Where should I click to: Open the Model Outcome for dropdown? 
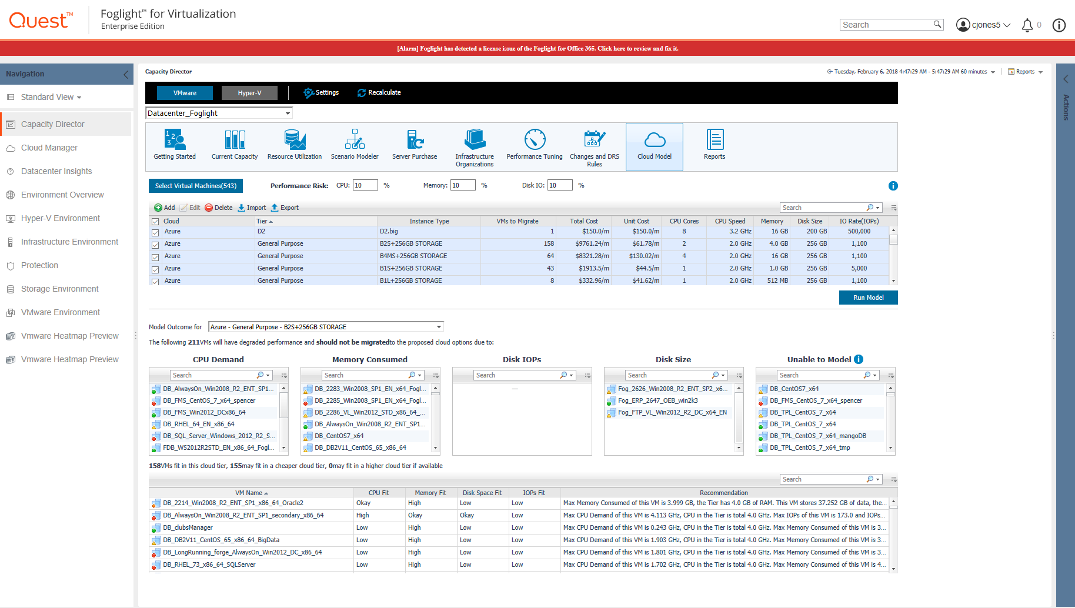439,327
